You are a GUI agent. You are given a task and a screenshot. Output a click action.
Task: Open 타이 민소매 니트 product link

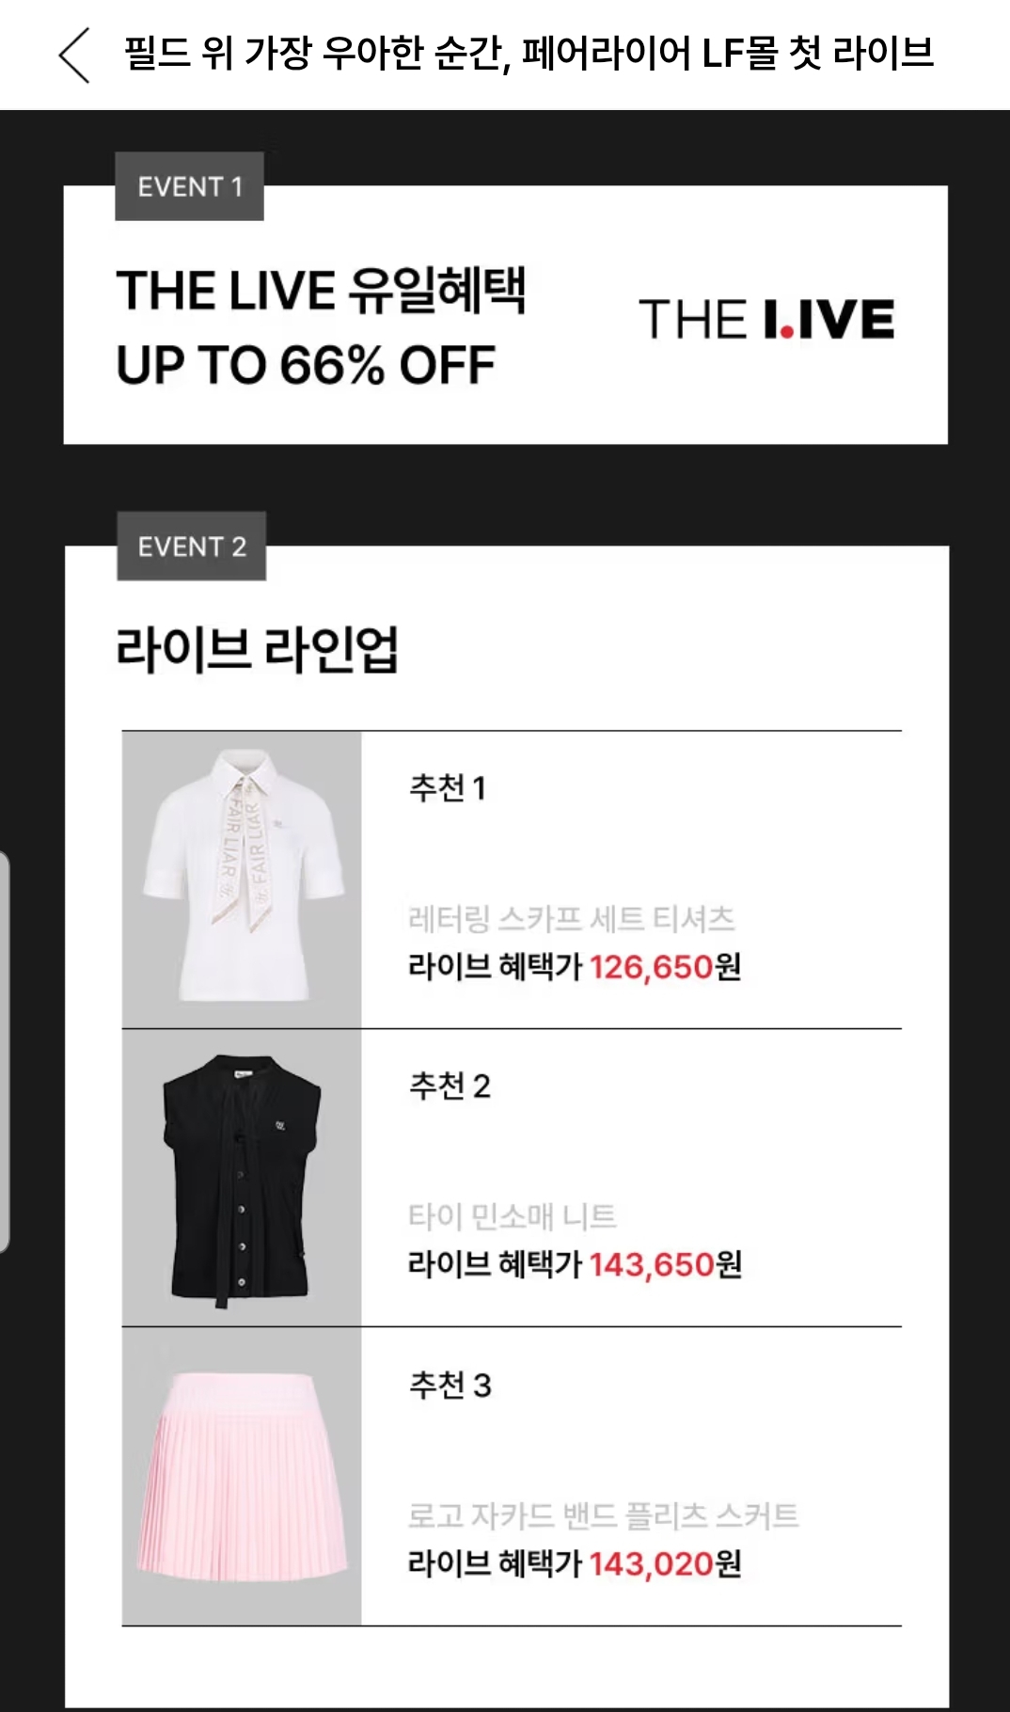[513, 1216]
